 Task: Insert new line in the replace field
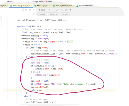coord(29,14)
